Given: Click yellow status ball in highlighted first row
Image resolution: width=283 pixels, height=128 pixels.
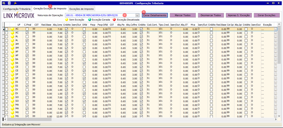Looking at the screenshot, I should 12,29.
